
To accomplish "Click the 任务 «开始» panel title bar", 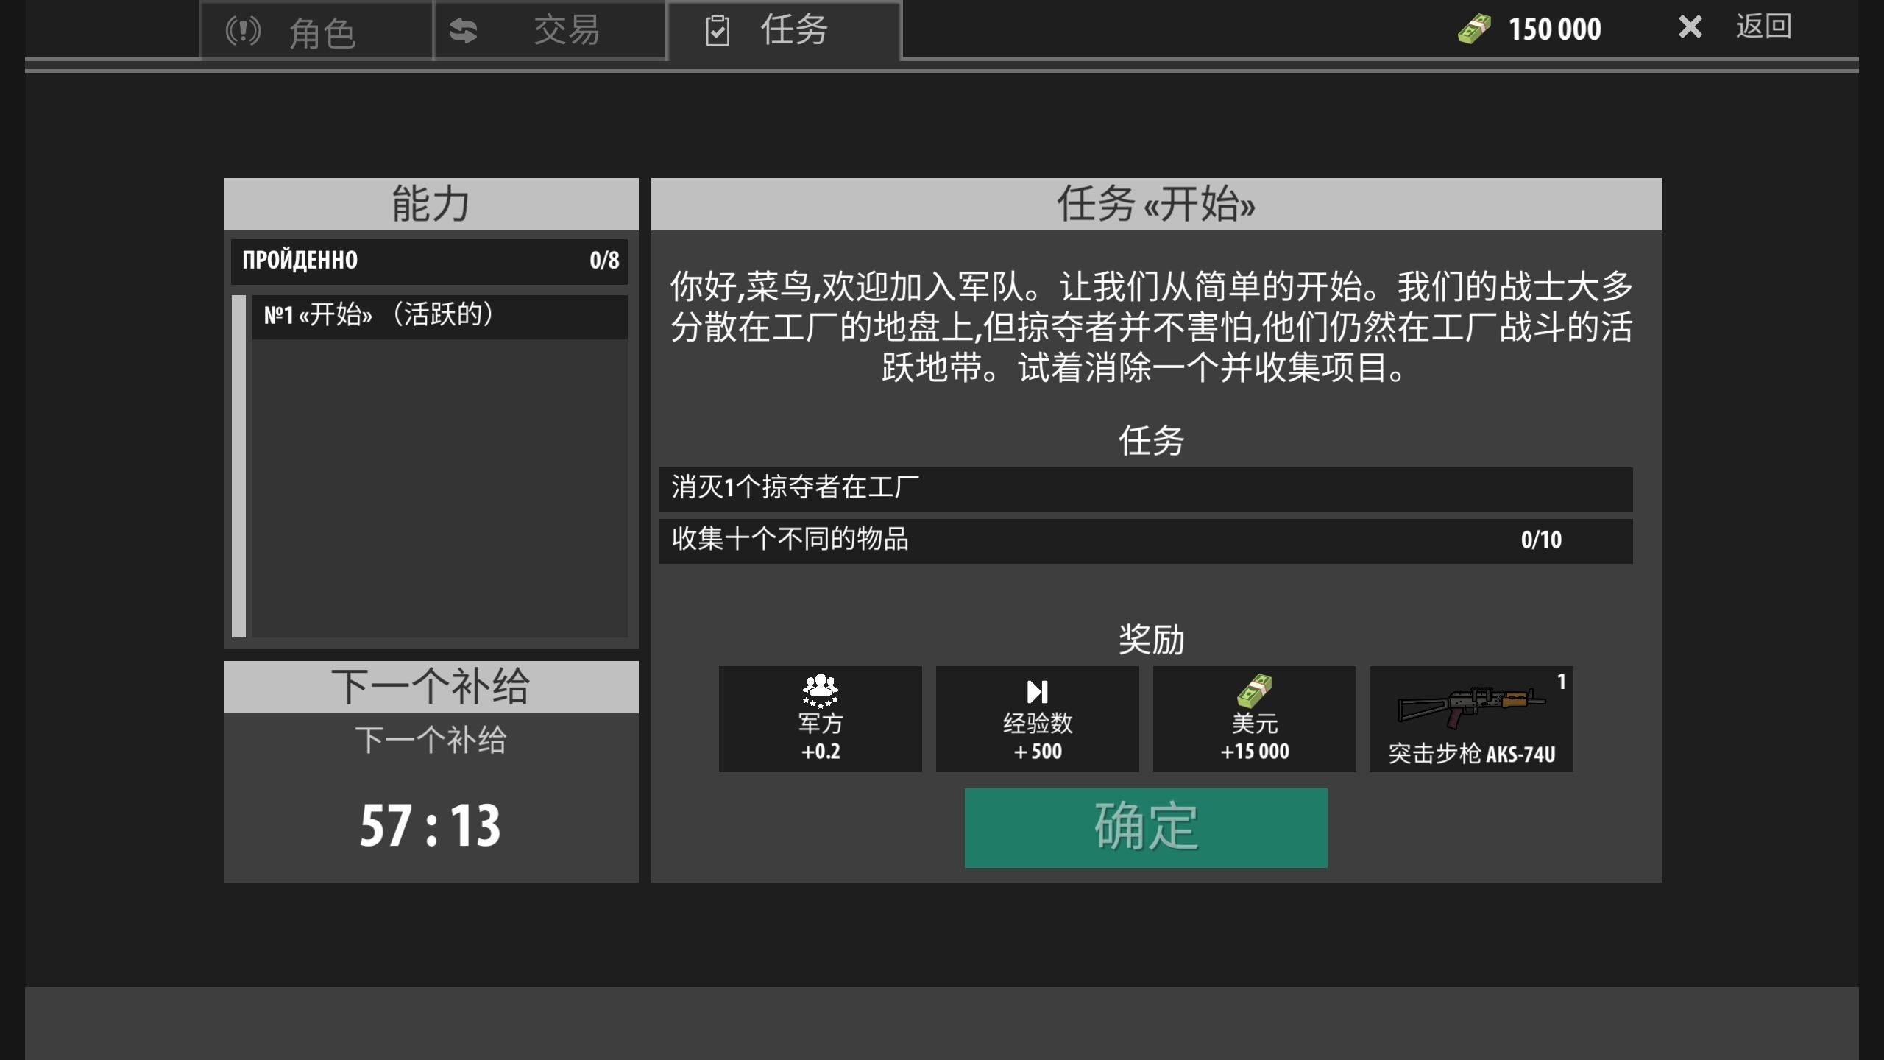I will tap(1154, 204).
